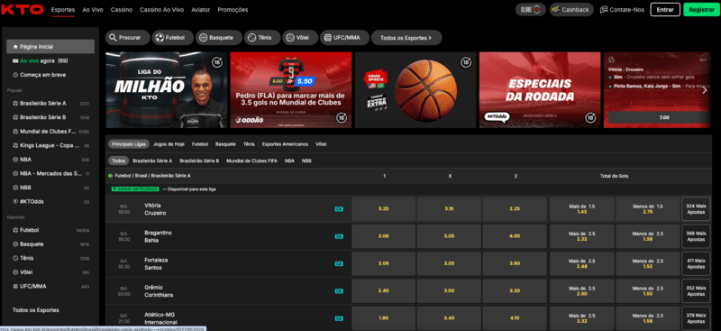Switch to the Jogos de Hoje tab

[x=169, y=144]
